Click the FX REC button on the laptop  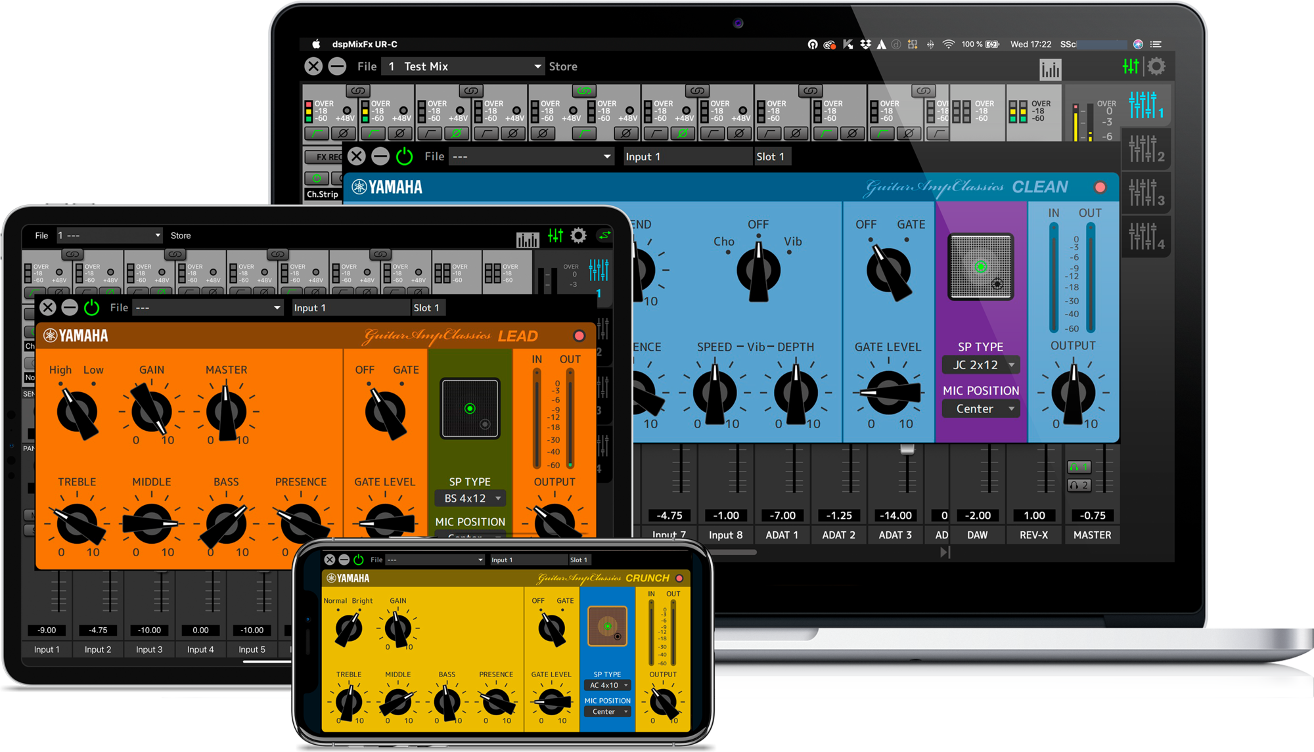325,157
